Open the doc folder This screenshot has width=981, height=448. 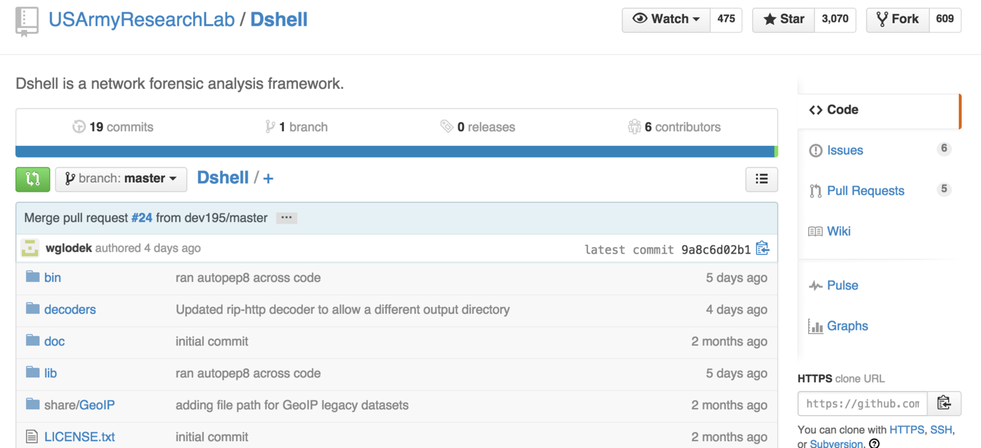tap(55, 341)
